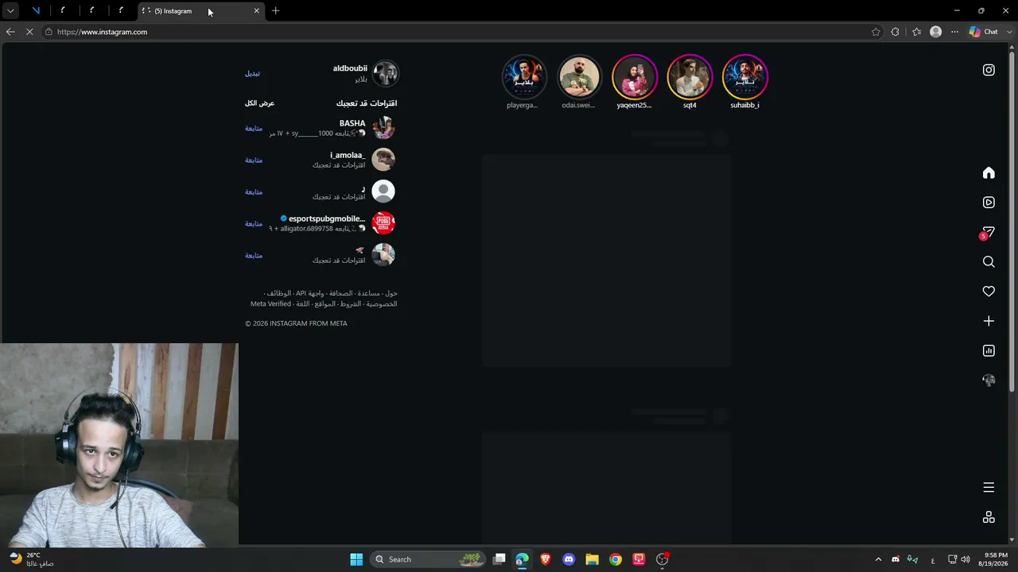This screenshot has height=572, width=1018.
Task: Open Discord from the taskbar
Action: click(x=569, y=559)
